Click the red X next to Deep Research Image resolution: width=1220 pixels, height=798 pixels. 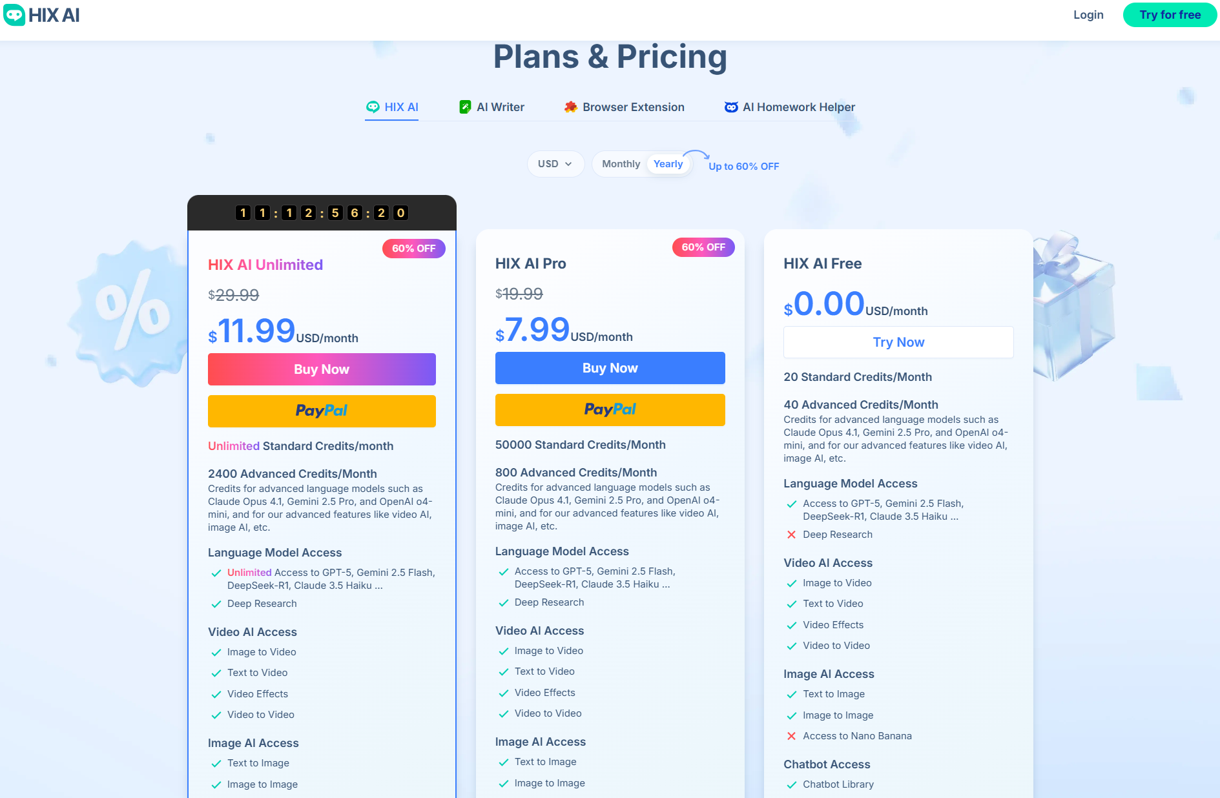[x=791, y=534]
